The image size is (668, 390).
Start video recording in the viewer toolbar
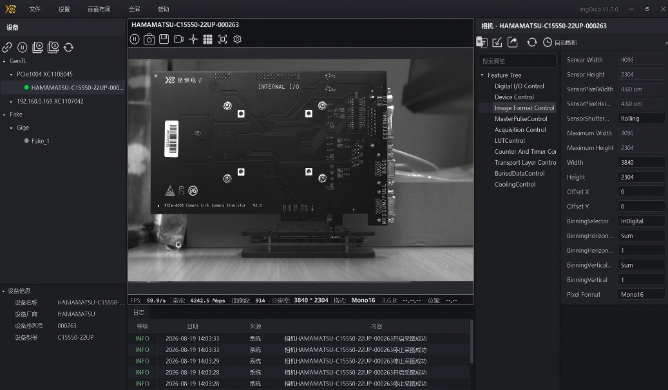tap(178, 39)
